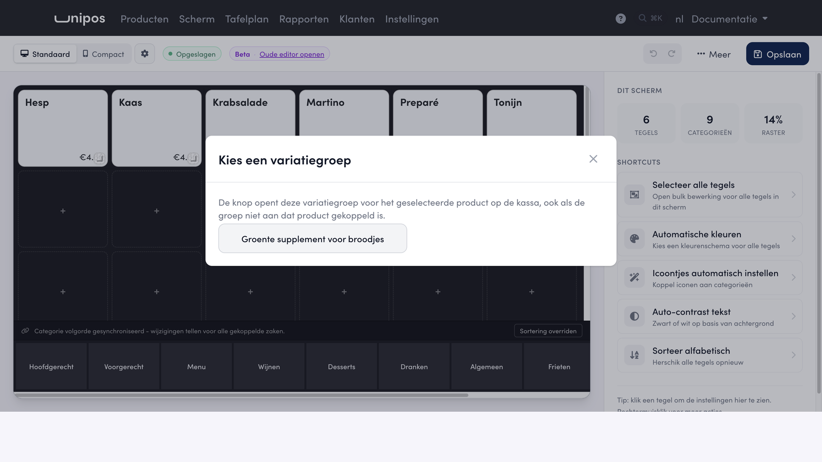
Task: Go to Klanten page
Action: [357, 19]
